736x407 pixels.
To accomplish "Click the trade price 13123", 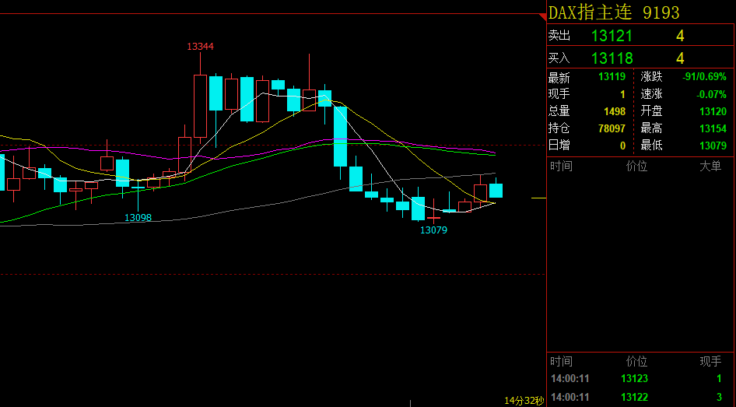I will (634, 378).
